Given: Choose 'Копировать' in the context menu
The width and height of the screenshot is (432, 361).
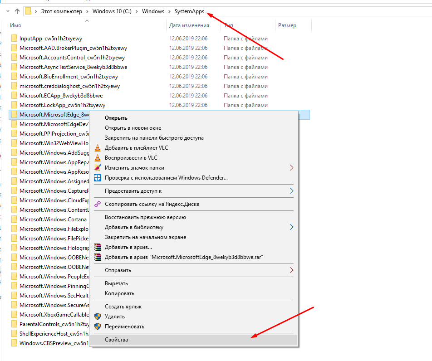Looking at the screenshot, I should pos(195,293).
